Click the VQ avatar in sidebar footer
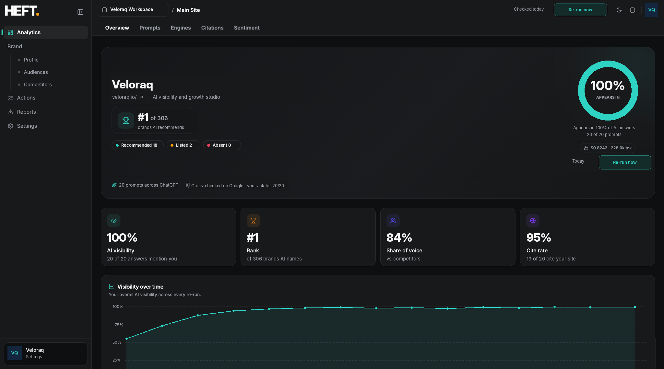664x369 pixels. [x=15, y=353]
